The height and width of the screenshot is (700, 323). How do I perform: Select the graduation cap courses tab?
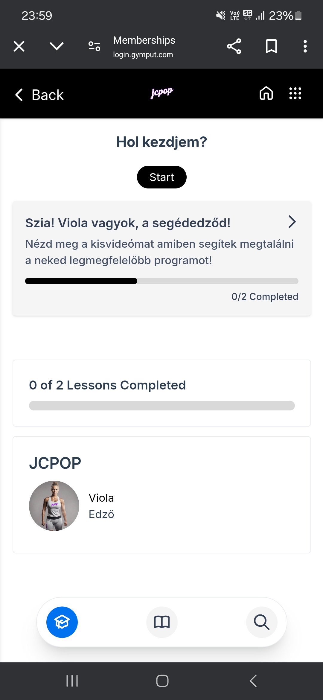[x=62, y=622]
